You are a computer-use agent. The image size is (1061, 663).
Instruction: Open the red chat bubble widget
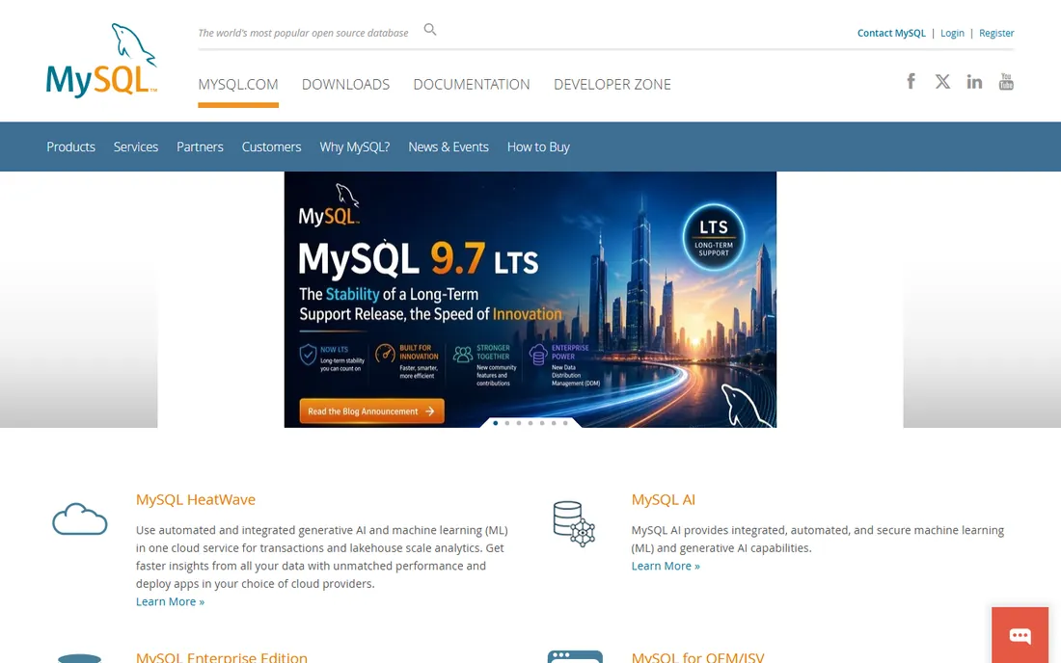(1020, 635)
